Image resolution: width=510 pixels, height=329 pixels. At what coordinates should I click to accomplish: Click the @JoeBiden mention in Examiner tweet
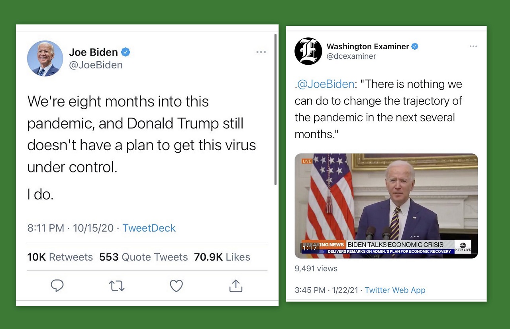[326, 84]
